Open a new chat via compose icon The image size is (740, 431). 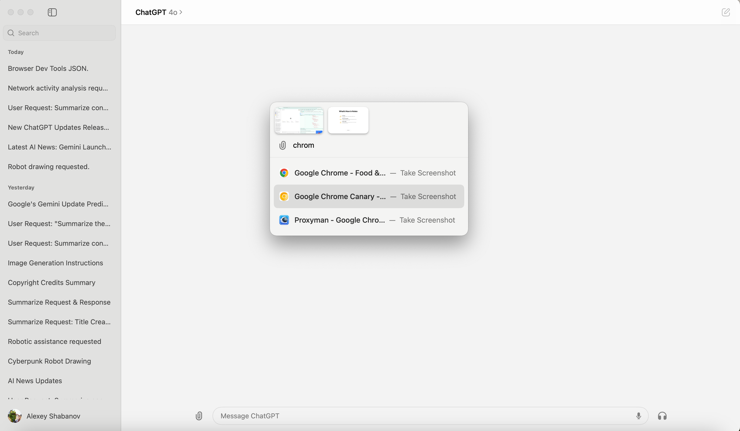click(x=726, y=12)
